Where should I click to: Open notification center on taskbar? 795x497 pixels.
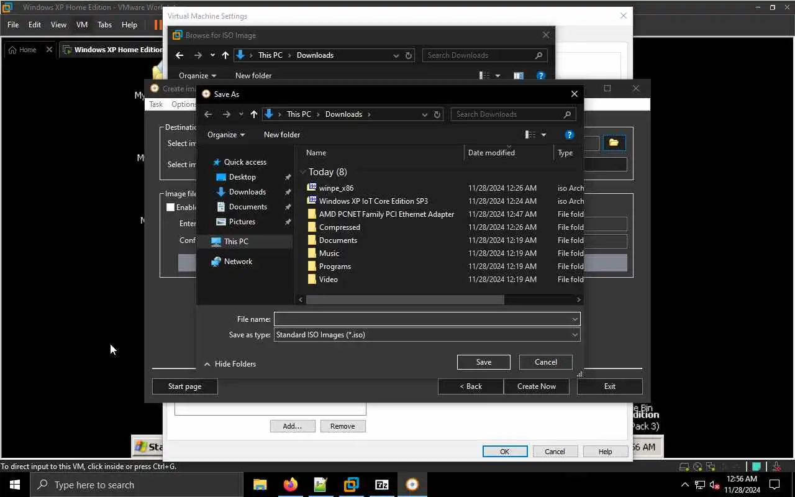click(775, 485)
